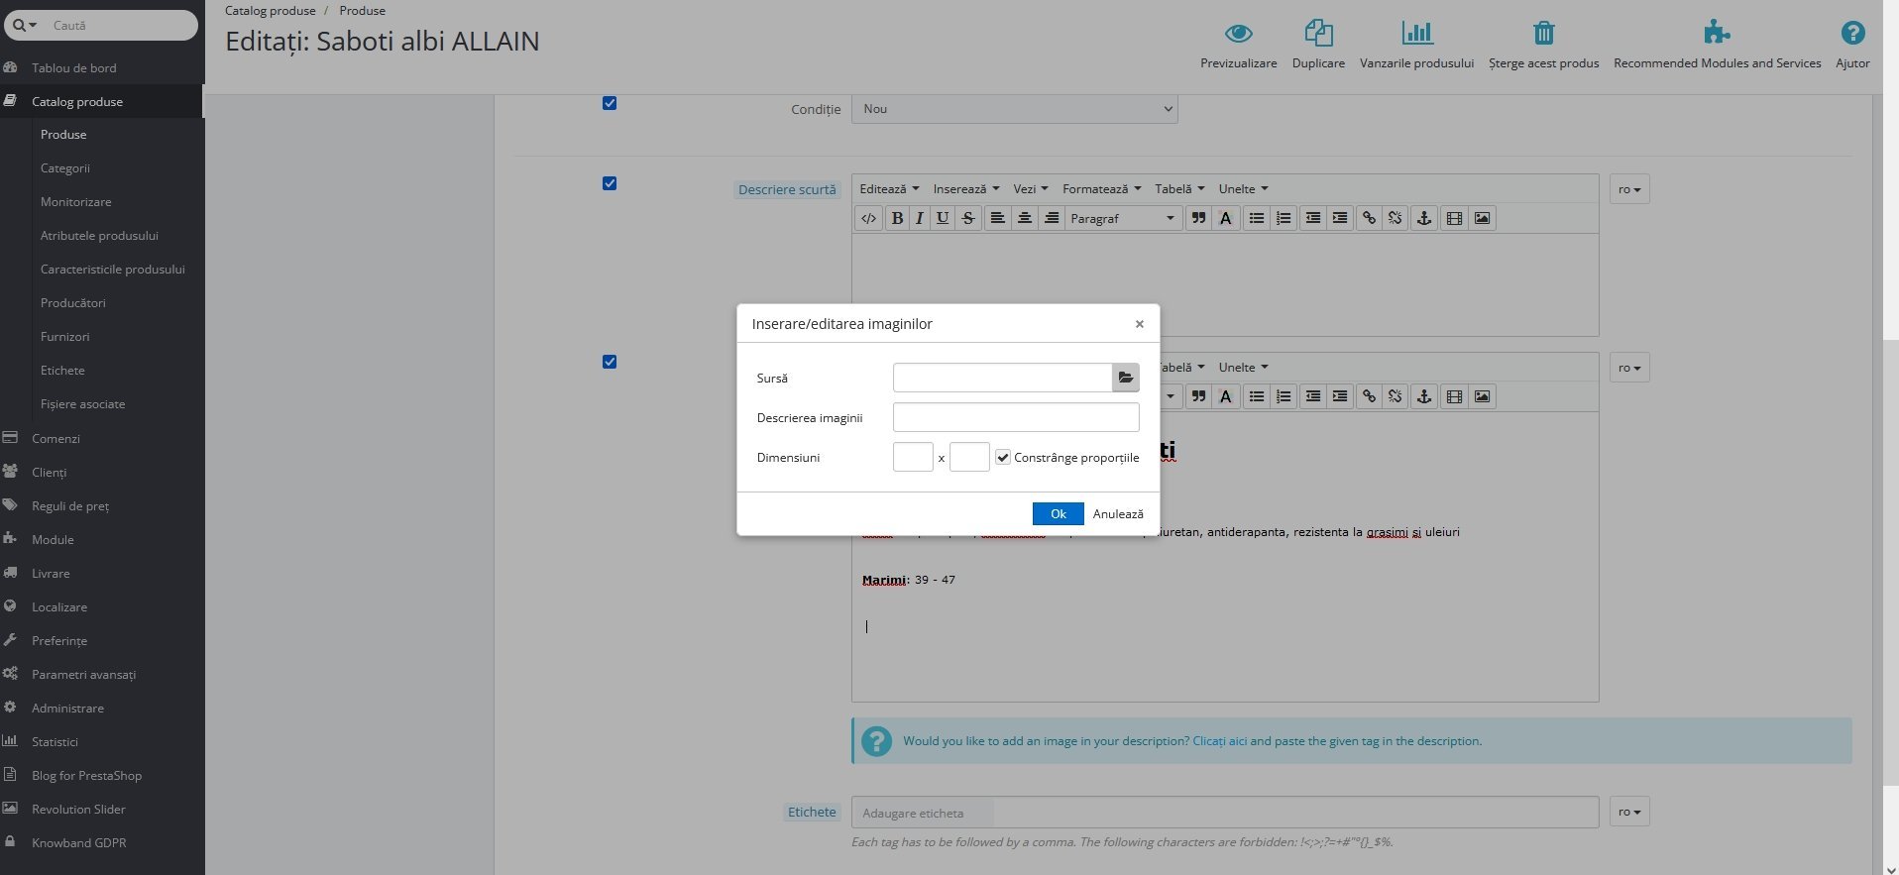The image size is (1899, 875).
Task: Click the Duplicare copy icon
Action: (1318, 33)
